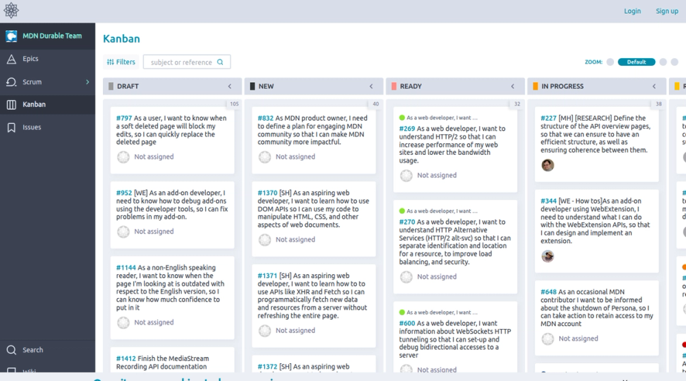Image resolution: width=686 pixels, height=381 pixels.
Task: Click IN PROGRESS orange color marker
Action: [535, 86]
